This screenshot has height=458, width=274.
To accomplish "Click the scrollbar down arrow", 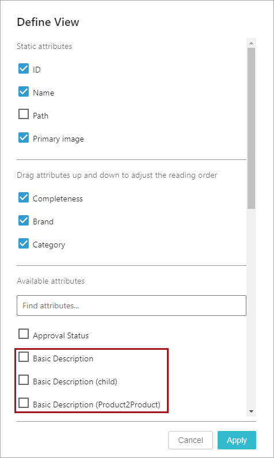I will [x=251, y=411].
